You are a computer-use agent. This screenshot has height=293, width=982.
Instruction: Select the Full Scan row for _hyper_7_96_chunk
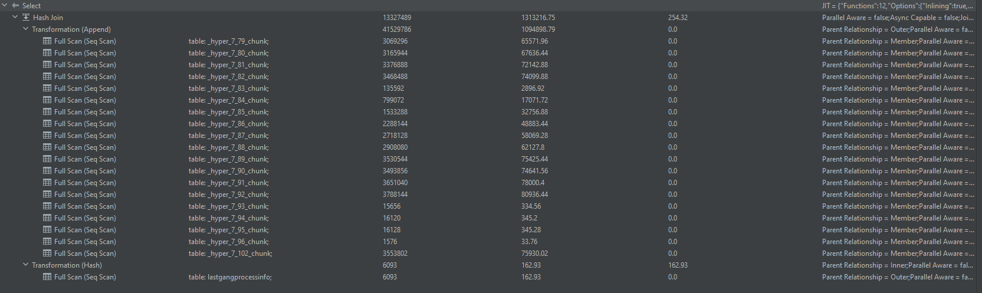(x=491, y=242)
